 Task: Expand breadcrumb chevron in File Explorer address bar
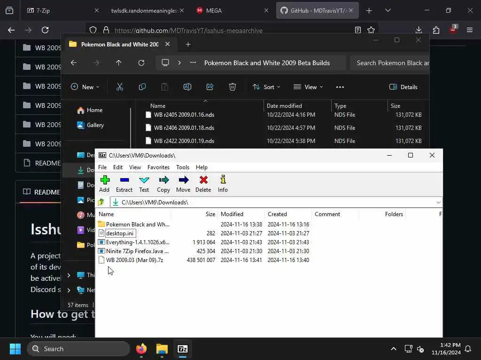179,63
